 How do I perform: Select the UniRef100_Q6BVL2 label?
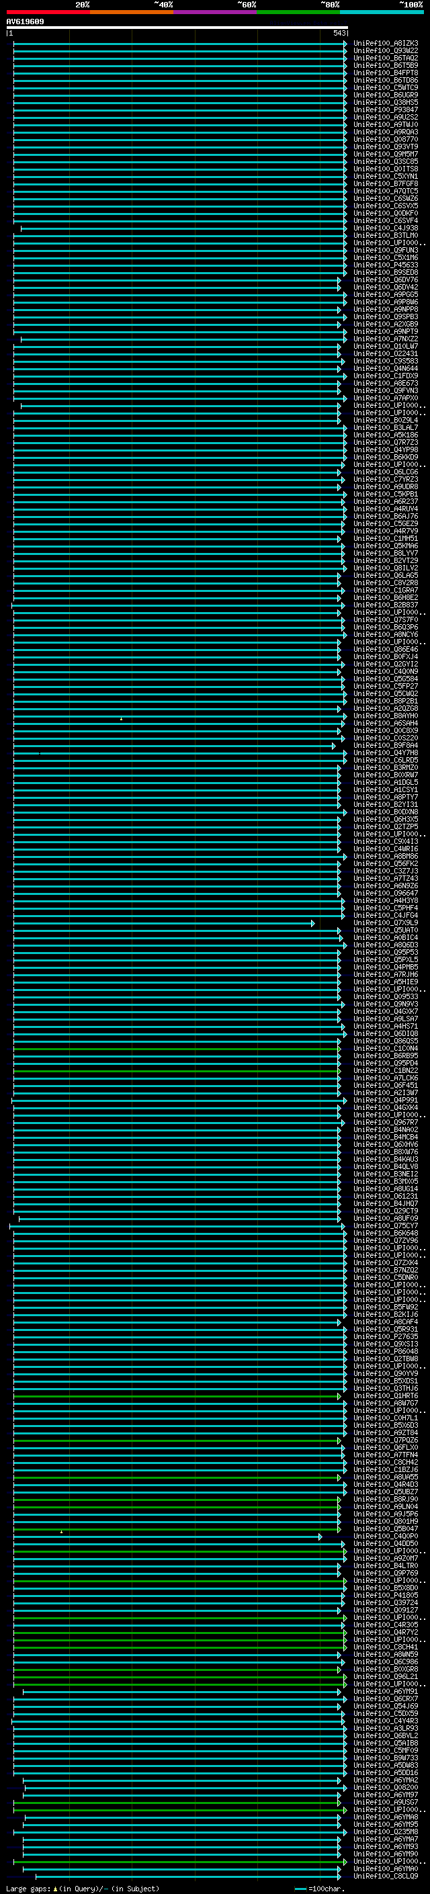[386, 1735]
